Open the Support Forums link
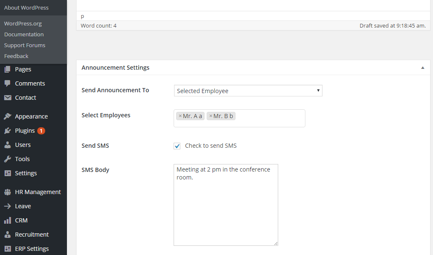Screen dimensions: 433x255 [25, 45]
